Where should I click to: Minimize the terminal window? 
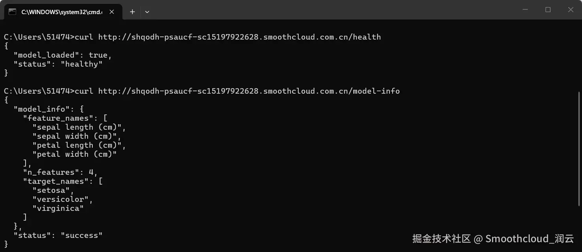click(525, 10)
